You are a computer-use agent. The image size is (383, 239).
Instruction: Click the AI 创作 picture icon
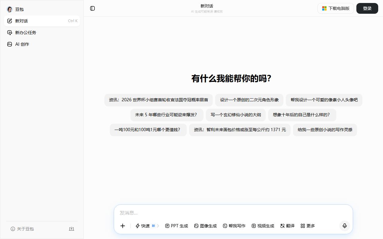tap(10, 44)
